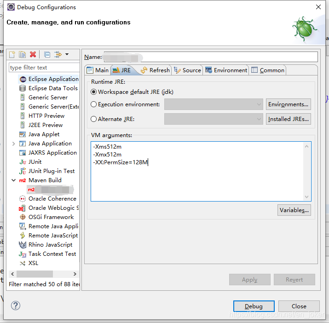Select the Generic Server(External Launch) icon
The image size is (329, 323).
tap(23, 107)
